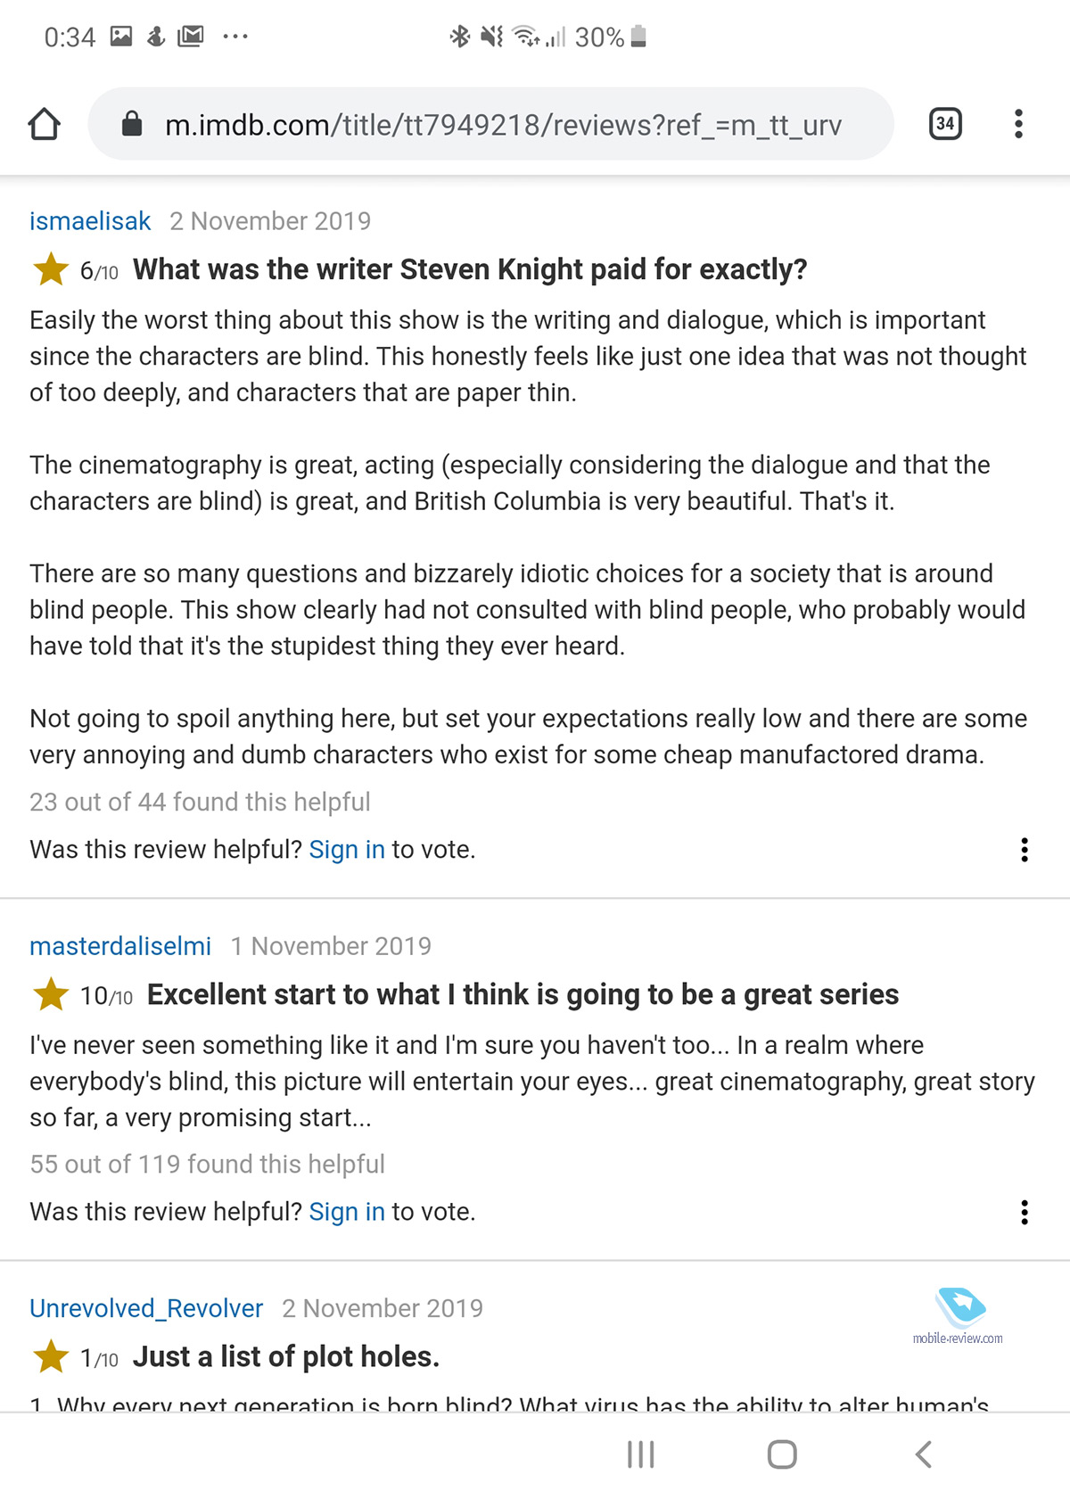Tap the Android home navigation button
Image resolution: width=1070 pixels, height=1499 pixels.
tap(782, 1454)
